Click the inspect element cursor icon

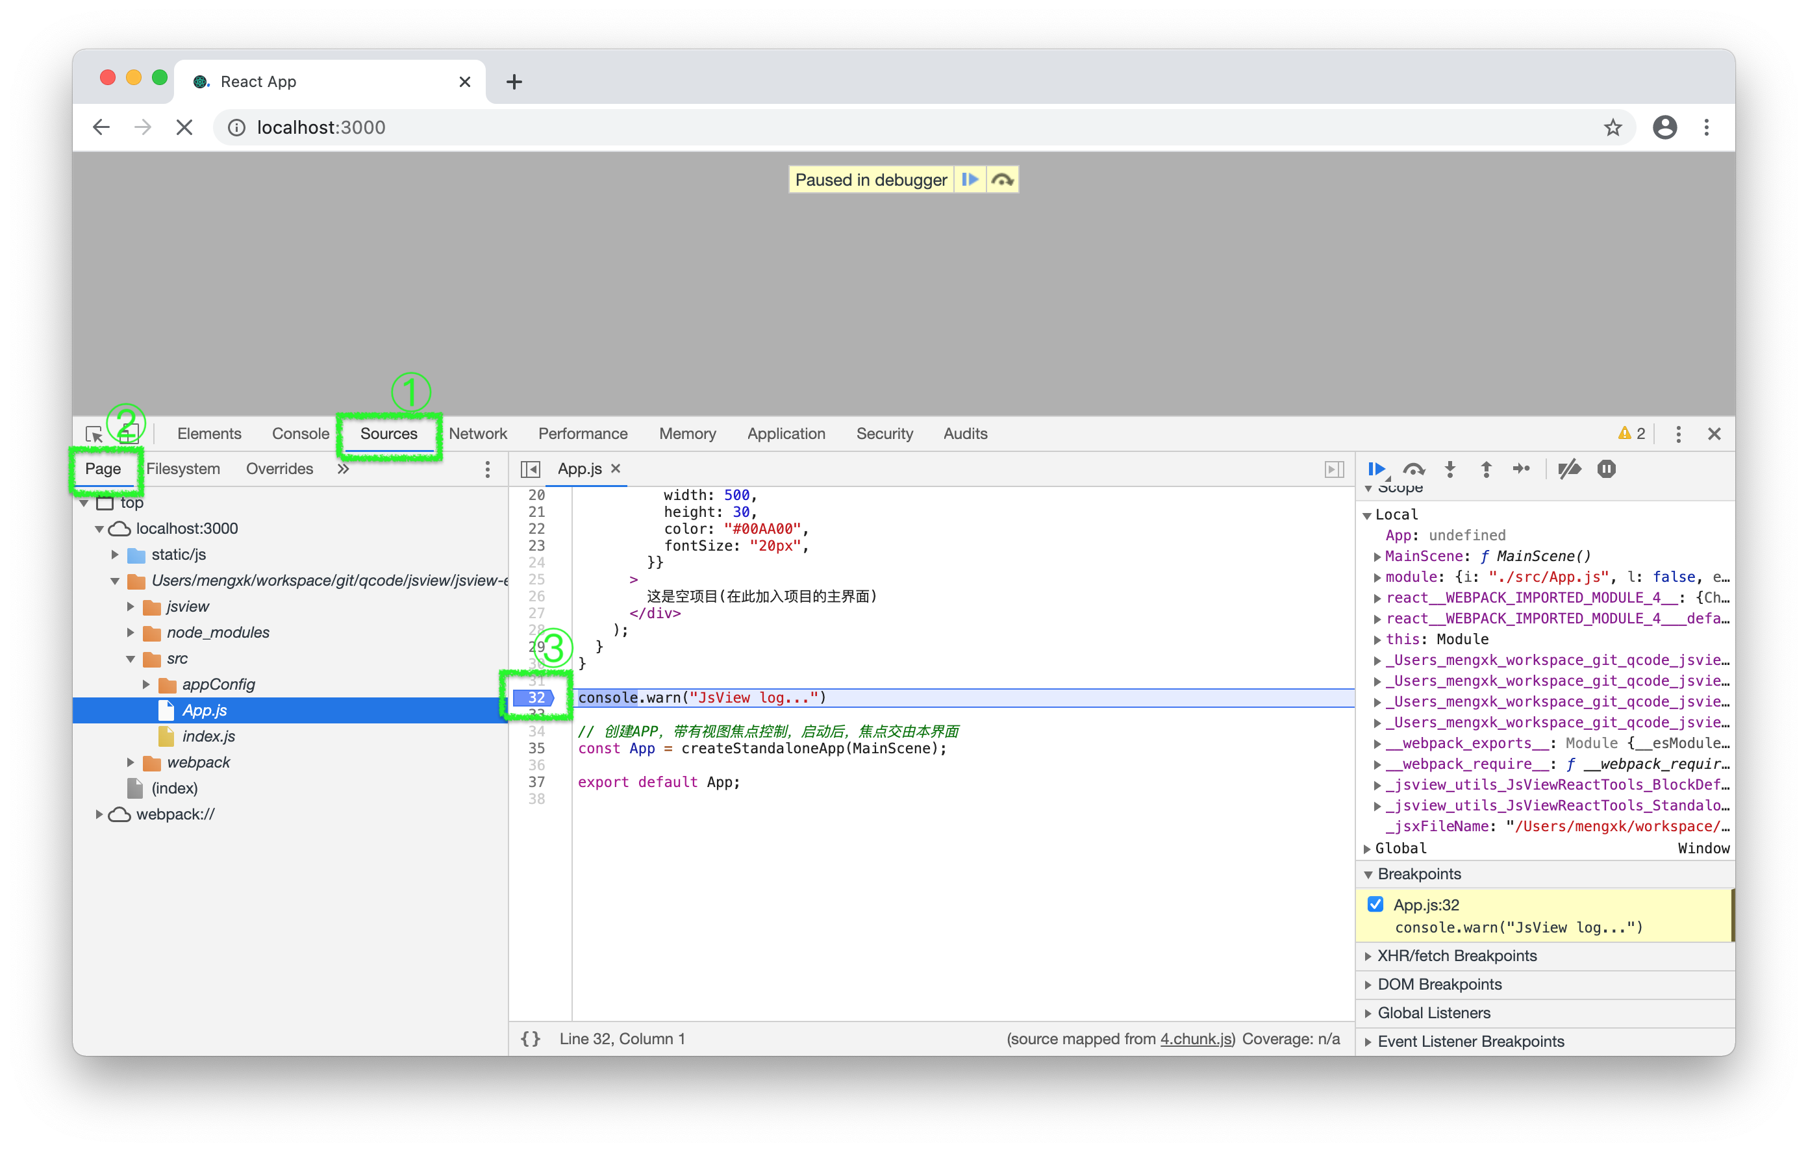pyautogui.click(x=95, y=434)
